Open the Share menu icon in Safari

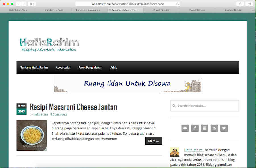(240, 4)
